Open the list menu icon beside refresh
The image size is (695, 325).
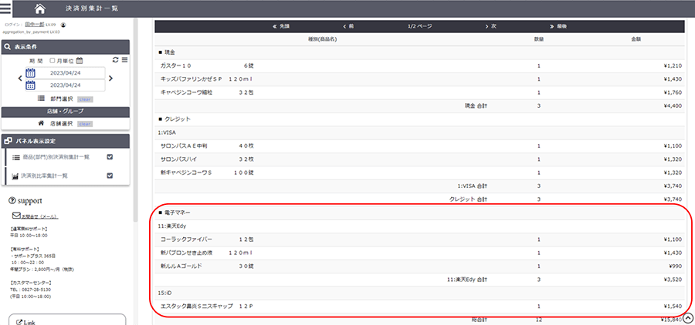tap(124, 60)
